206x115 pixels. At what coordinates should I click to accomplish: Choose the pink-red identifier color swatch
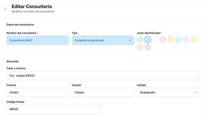[163, 40]
